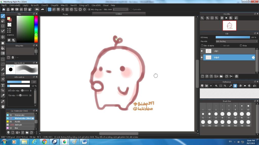Click the Độ trong opacity slider
Screen dimensions: 259x145
[x=233, y=37]
